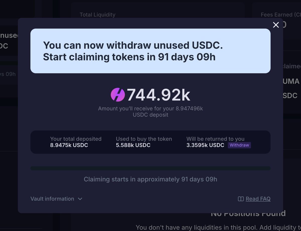Open the Read FAQ link
The height and width of the screenshot is (231, 301).
(258, 199)
